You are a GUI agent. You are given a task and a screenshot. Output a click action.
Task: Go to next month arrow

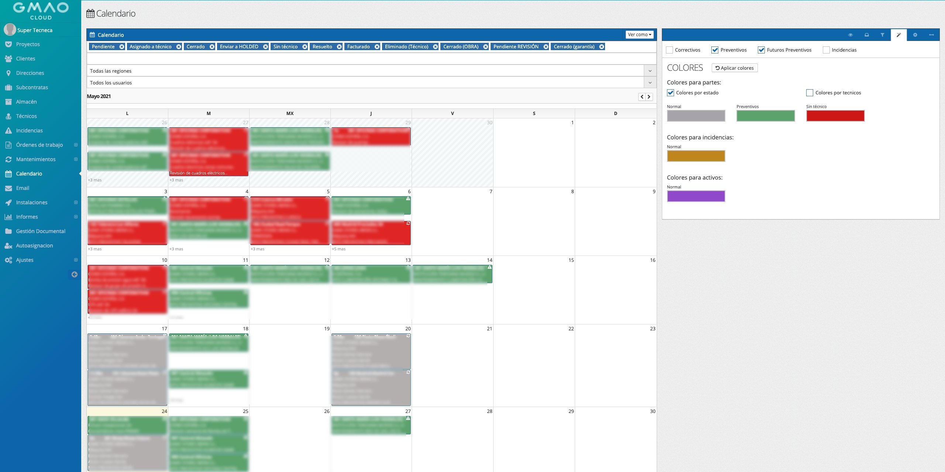(649, 97)
